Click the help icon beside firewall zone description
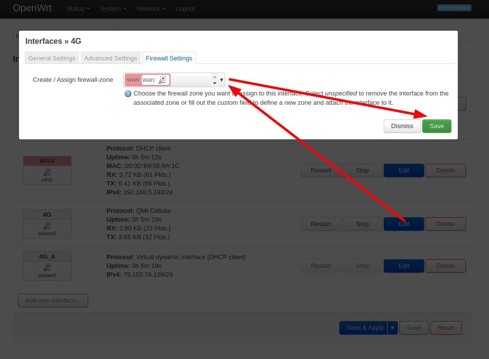 [128, 94]
